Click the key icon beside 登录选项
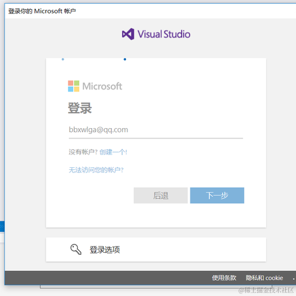Screen dimensions: 296x296 coord(76,250)
